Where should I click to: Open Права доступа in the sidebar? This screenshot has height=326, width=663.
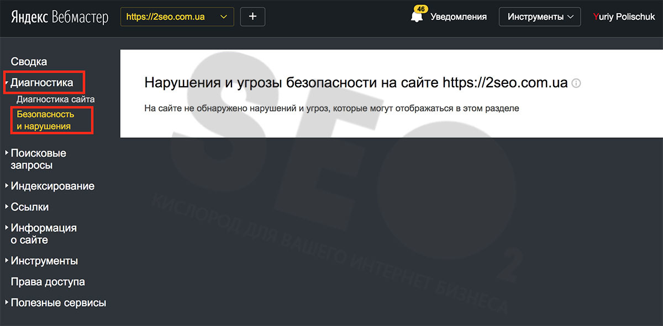(48, 282)
